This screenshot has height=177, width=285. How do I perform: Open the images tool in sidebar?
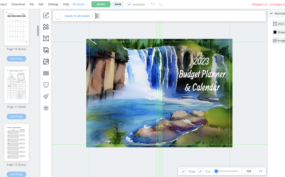pos(46,50)
